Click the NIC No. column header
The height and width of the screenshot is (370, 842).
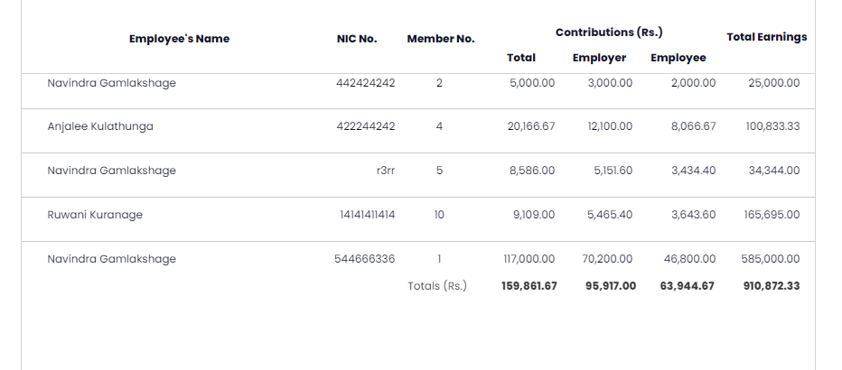[357, 39]
